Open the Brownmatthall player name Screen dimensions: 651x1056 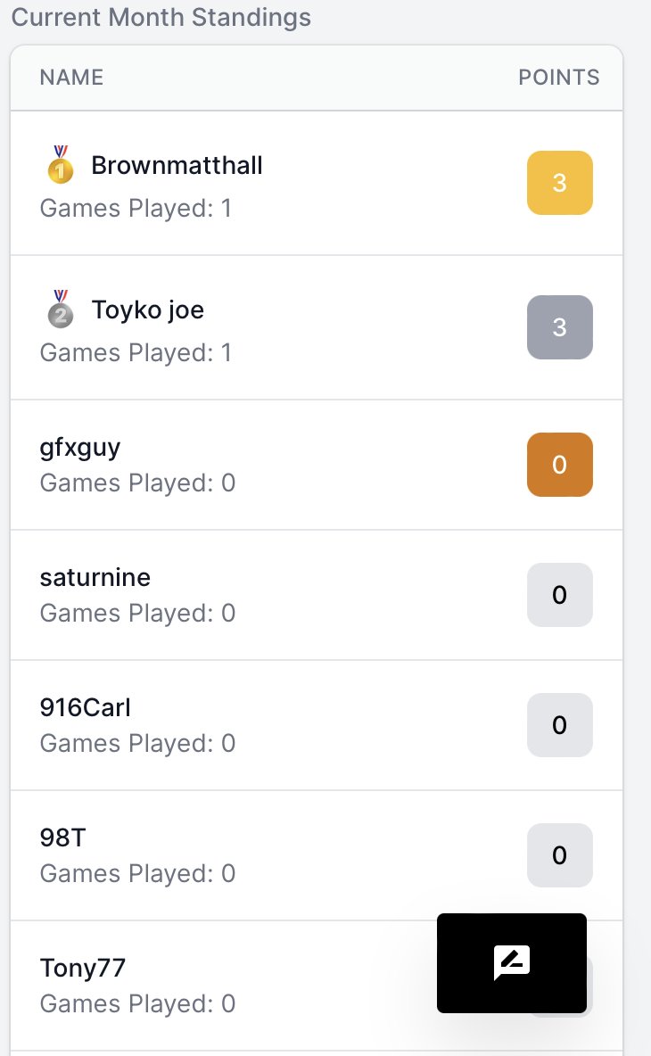(x=177, y=165)
